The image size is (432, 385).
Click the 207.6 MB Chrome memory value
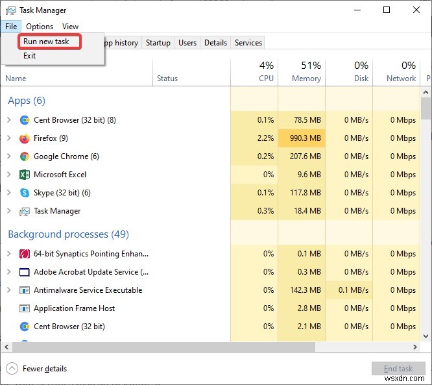(x=306, y=156)
